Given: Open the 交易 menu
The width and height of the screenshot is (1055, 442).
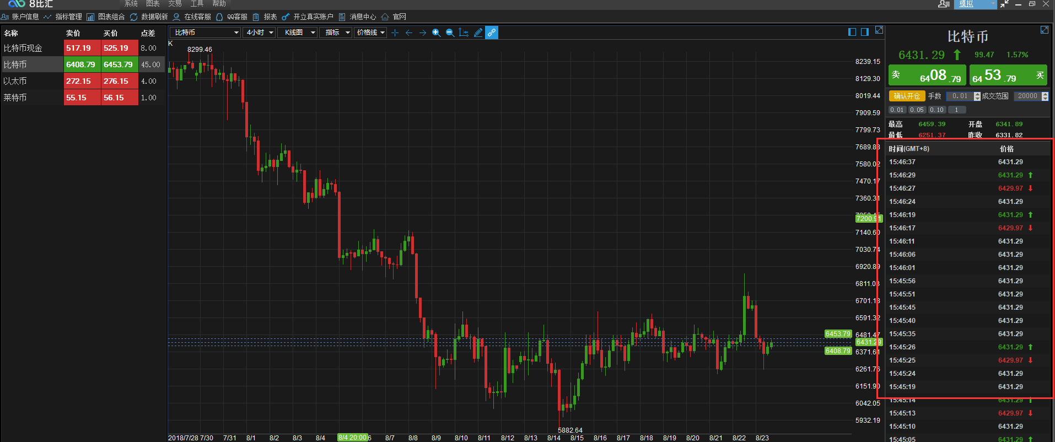Looking at the screenshot, I should tap(175, 4).
